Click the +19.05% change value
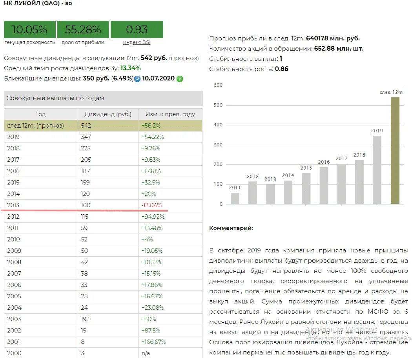 [x=152, y=251]
